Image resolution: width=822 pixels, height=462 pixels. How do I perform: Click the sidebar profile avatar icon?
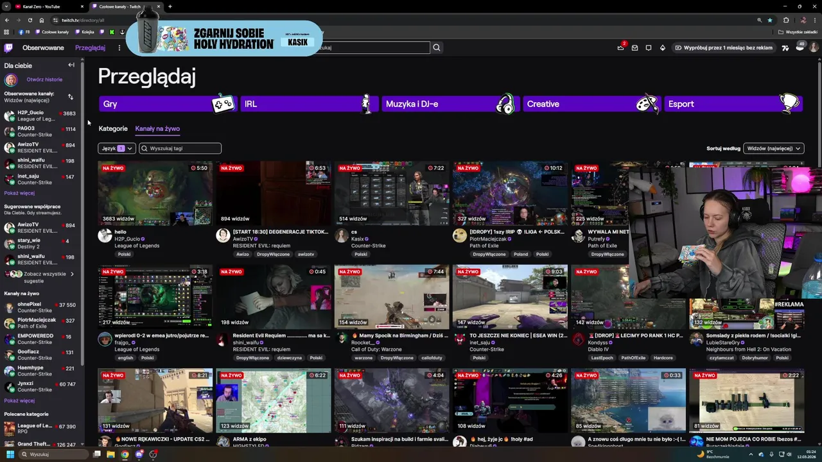point(10,80)
